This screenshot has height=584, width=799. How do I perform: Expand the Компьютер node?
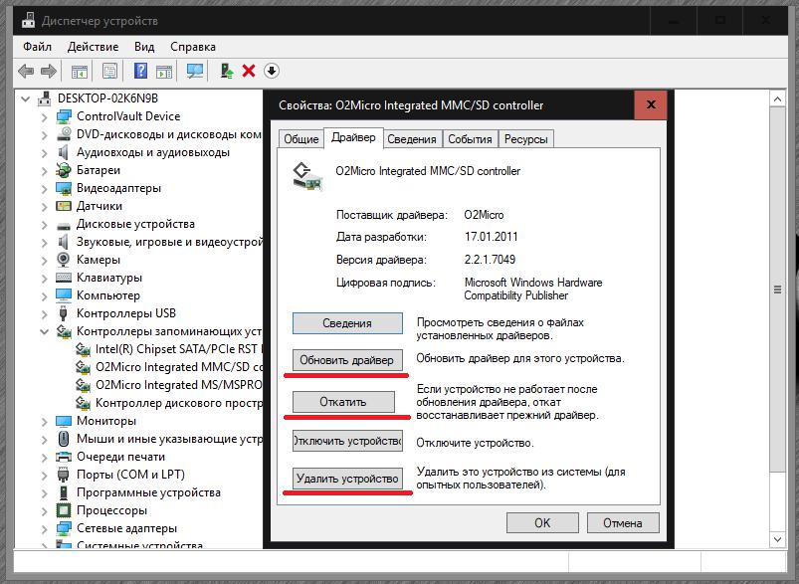tap(45, 296)
